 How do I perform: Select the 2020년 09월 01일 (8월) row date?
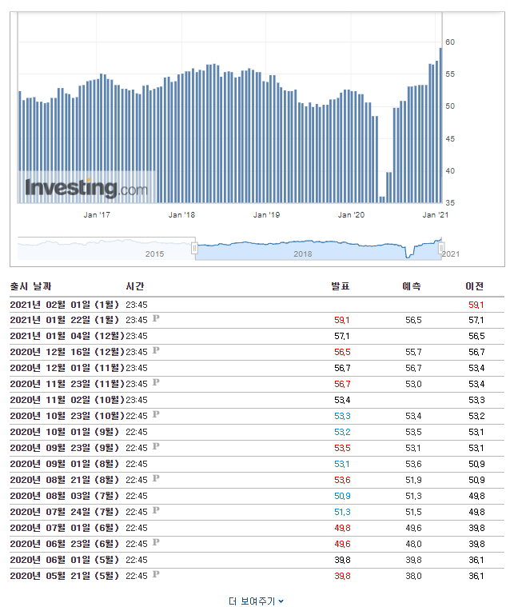[x=64, y=464]
